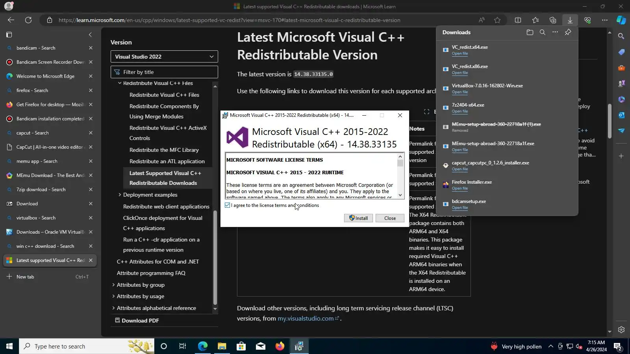
Task: Uncheck the license terms agreement checkbox
Action: coord(228,205)
